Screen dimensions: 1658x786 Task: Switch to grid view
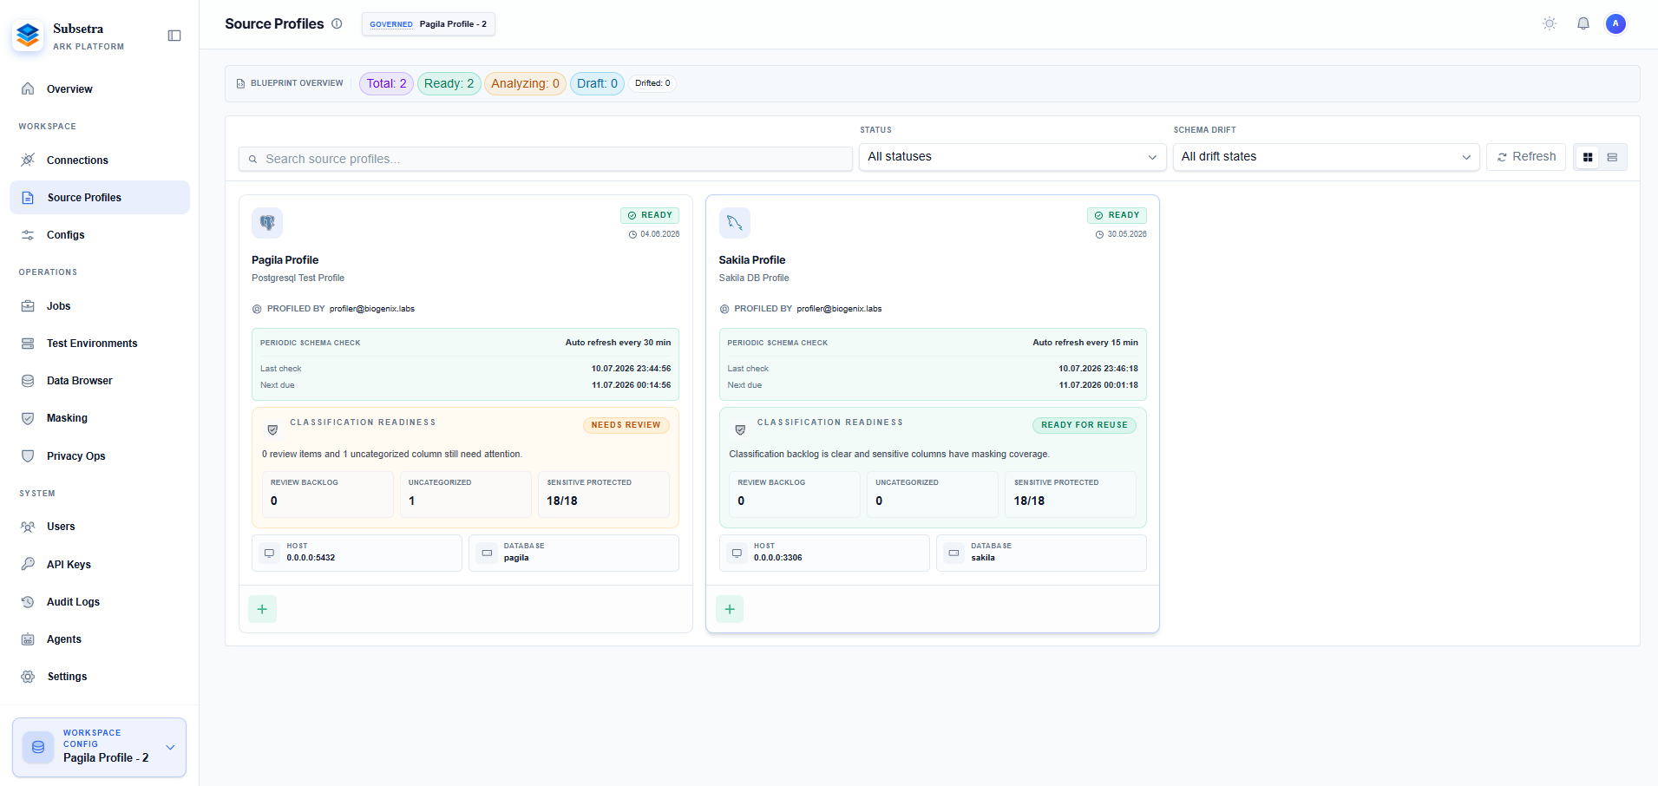1588,157
